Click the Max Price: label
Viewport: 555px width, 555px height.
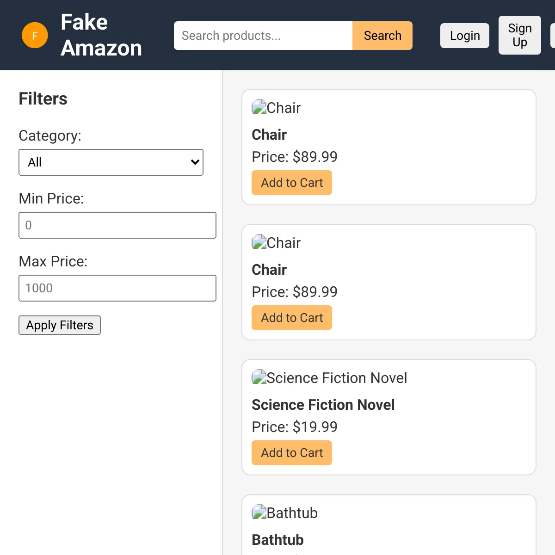click(x=53, y=261)
